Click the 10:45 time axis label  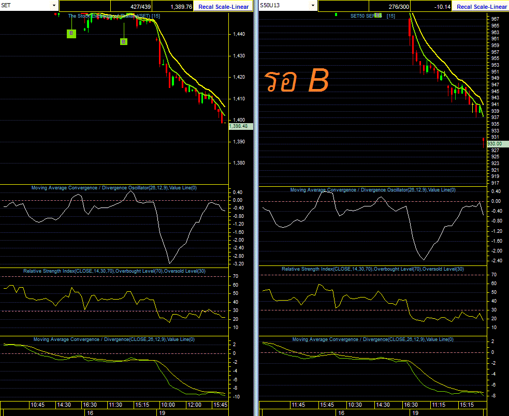pyautogui.click(x=38, y=405)
